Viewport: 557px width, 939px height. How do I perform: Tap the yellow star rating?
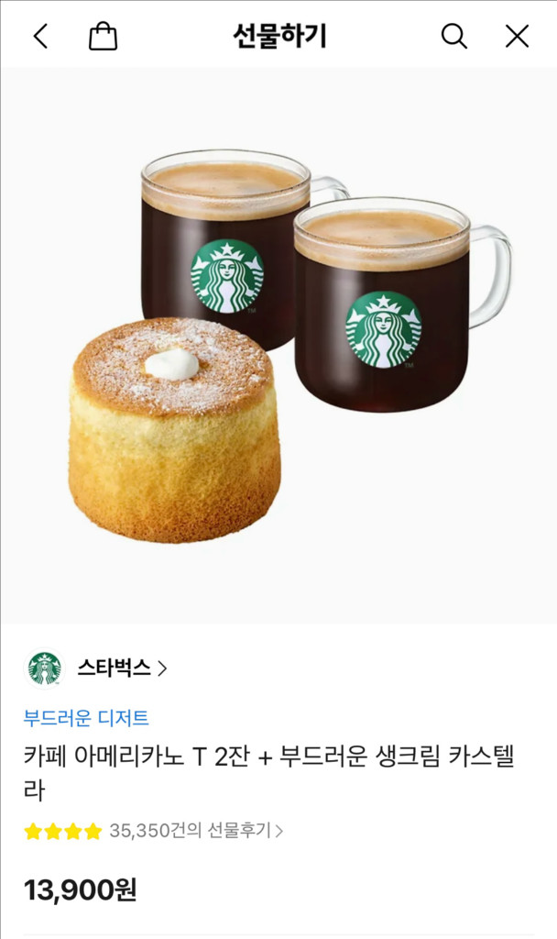tap(63, 831)
